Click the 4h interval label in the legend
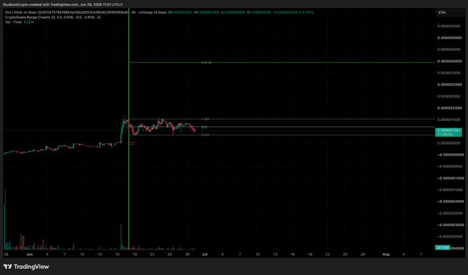This screenshot has width=468, height=275. point(134,12)
